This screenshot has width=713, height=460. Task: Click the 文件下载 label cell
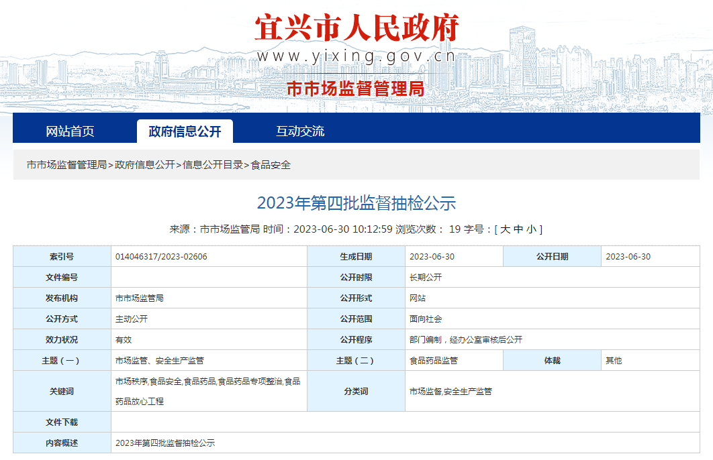(x=62, y=422)
